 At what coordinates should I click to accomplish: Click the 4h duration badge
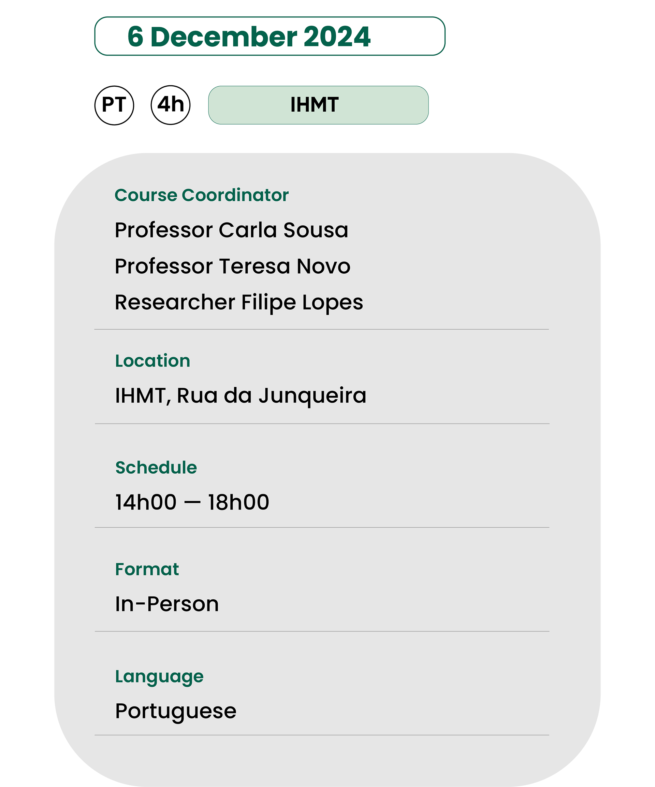click(171, 105)
